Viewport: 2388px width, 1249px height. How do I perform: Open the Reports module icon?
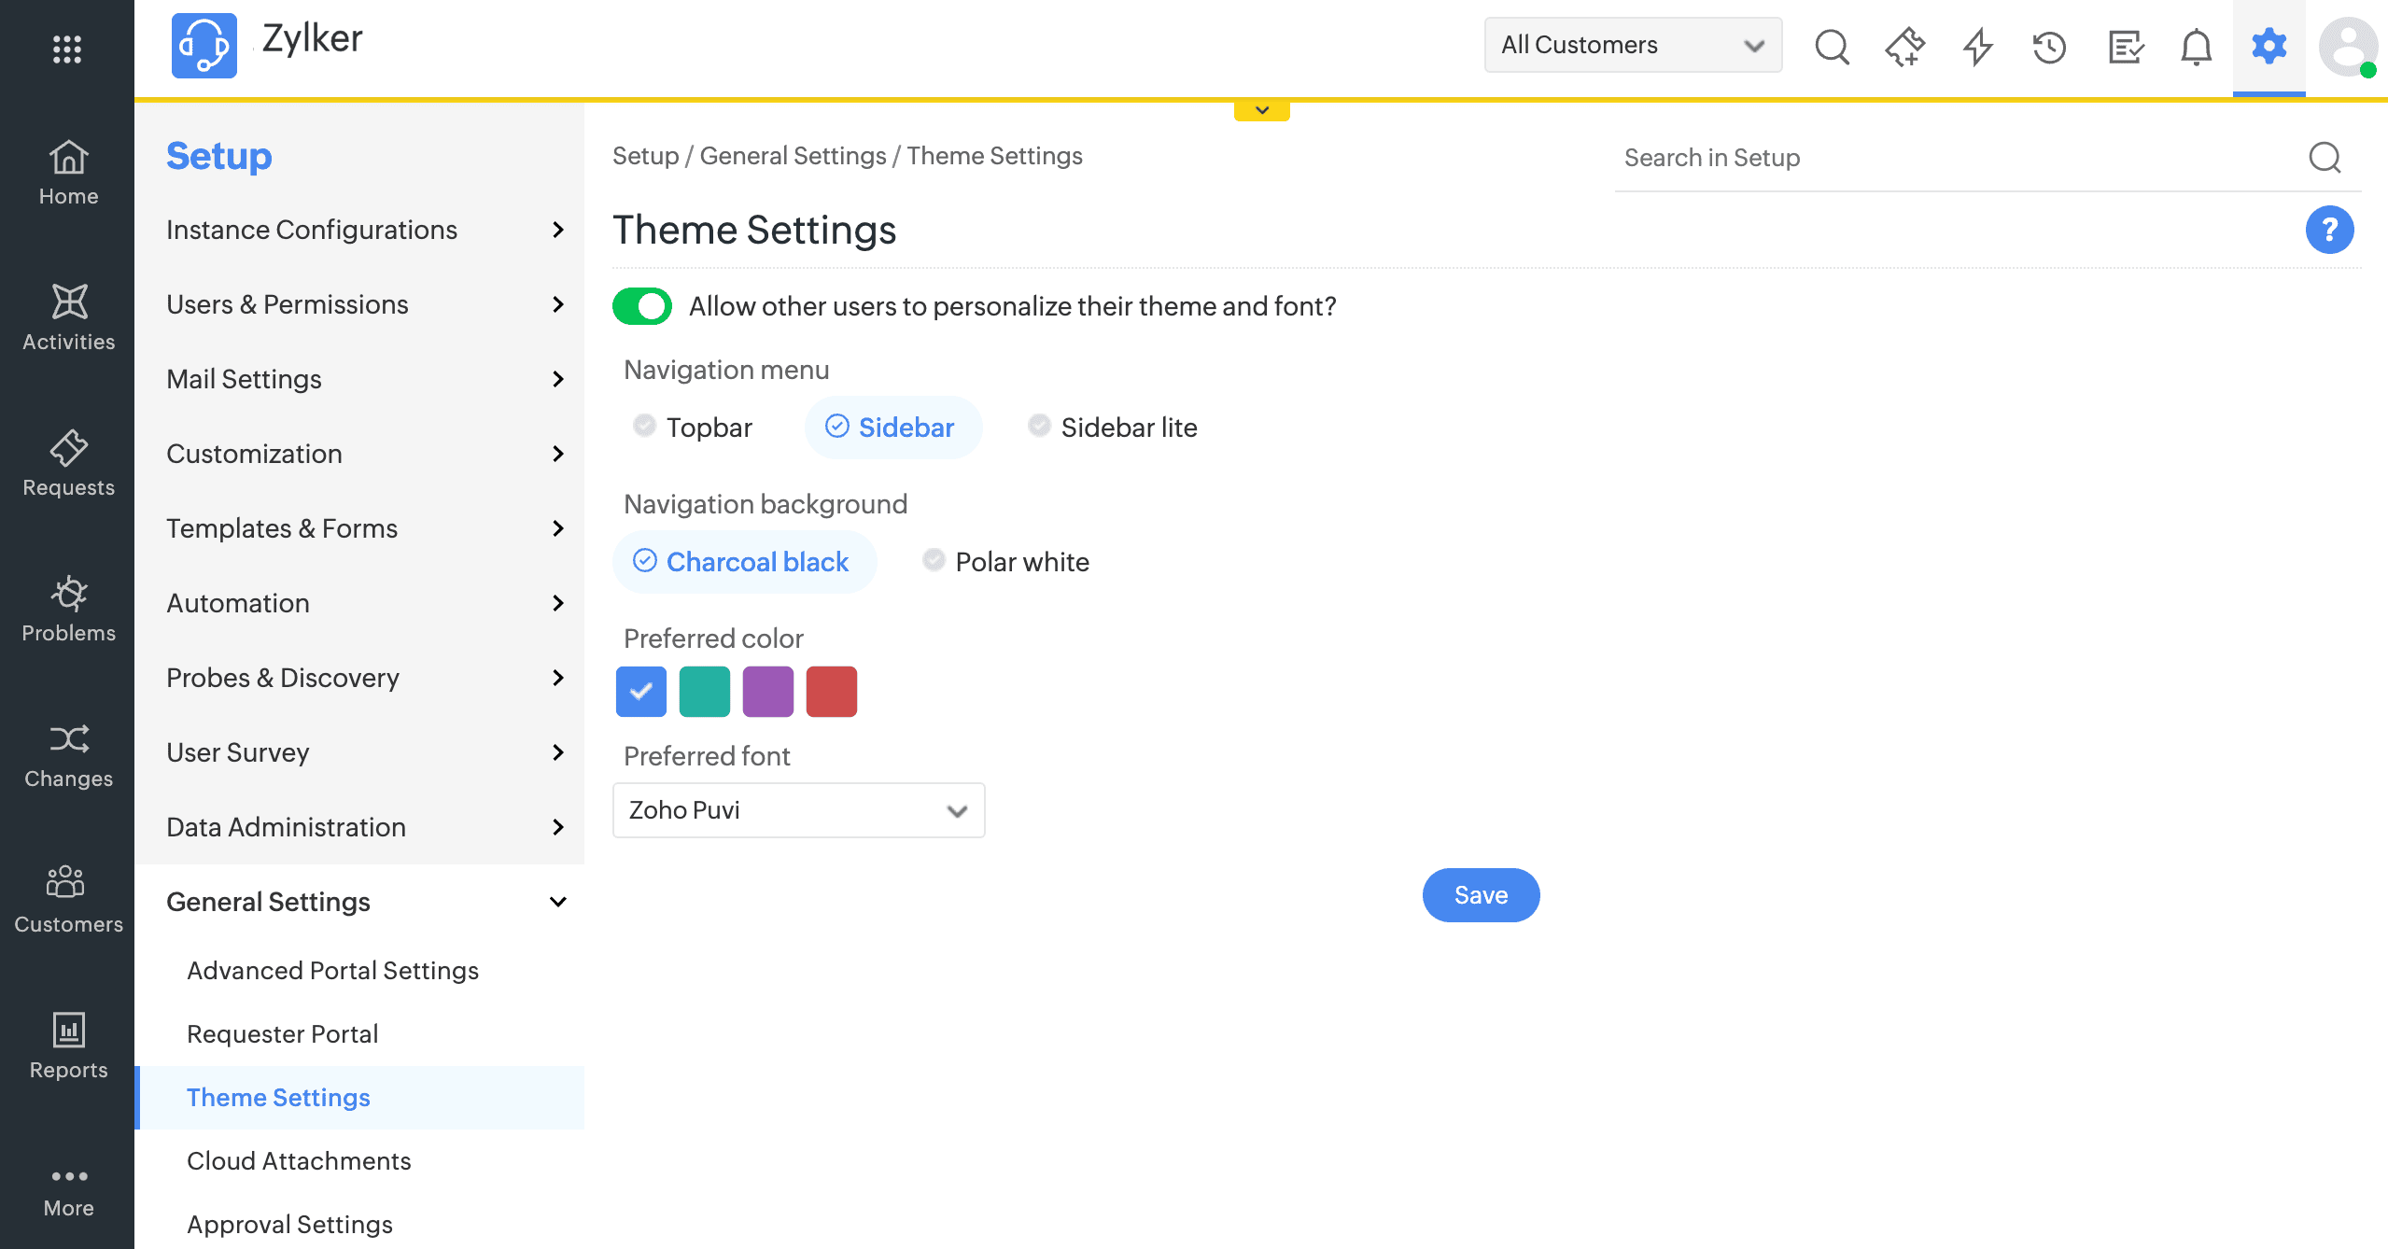(x=68, y=1046)
